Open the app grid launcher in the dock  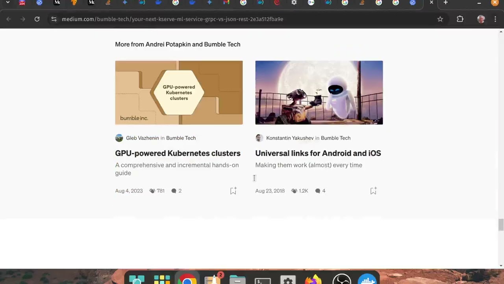[x=162, y=279]
